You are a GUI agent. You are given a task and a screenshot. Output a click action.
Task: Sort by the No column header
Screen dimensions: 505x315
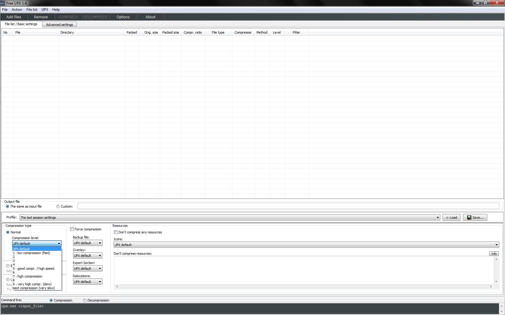[8, 32]
